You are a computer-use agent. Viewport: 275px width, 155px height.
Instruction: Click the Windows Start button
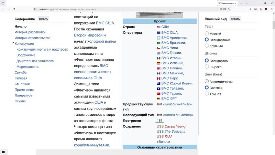point(3,152)
